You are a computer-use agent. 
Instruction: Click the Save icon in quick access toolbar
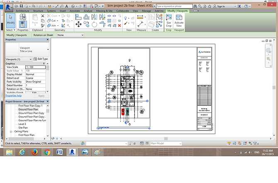click(x=21, y=6)
